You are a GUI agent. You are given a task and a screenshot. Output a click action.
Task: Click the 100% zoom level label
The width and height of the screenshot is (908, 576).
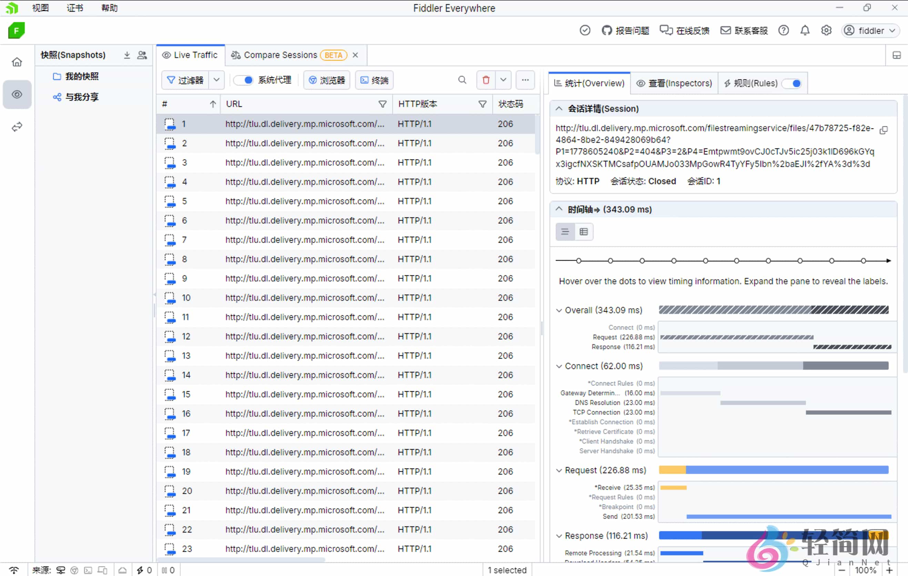(x=865, y=570)
